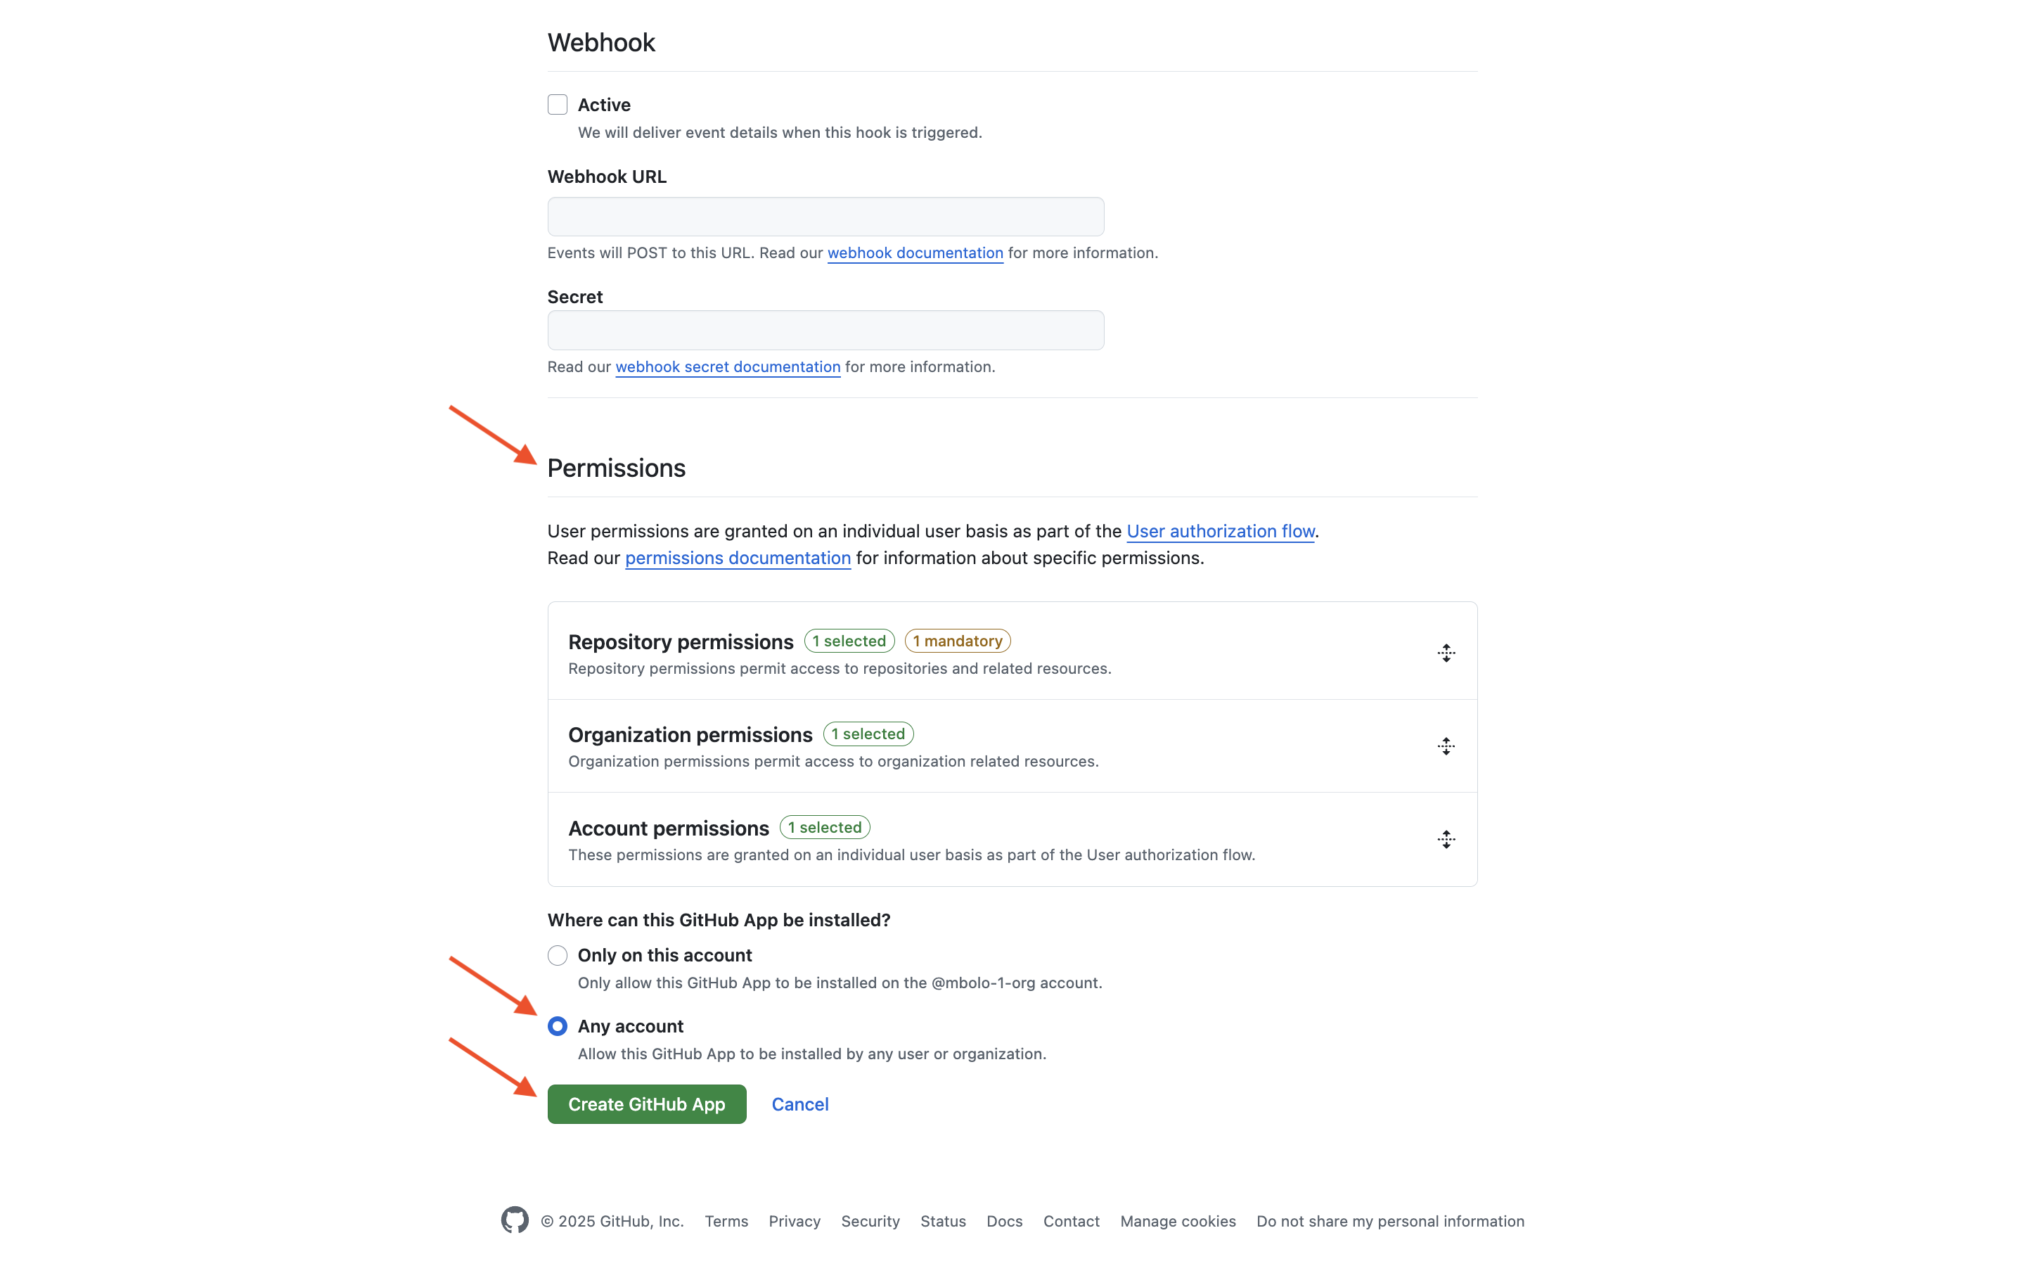Expand the Account permissions section
This screenshot has width=2025, height=1266.
(x=668, y=827)
